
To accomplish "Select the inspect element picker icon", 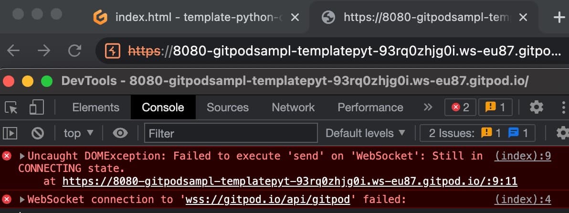I will [11, 107].
